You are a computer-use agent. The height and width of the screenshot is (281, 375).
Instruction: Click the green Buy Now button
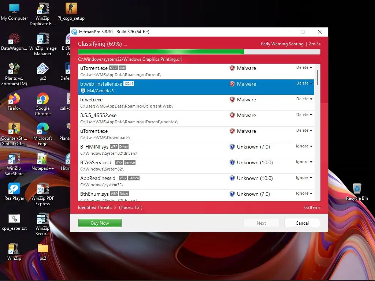100,223
